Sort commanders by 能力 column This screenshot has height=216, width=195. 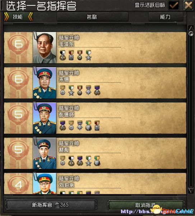[x=166, y=17]
